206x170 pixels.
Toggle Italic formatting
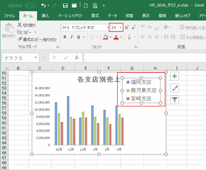tap(72, 37)
